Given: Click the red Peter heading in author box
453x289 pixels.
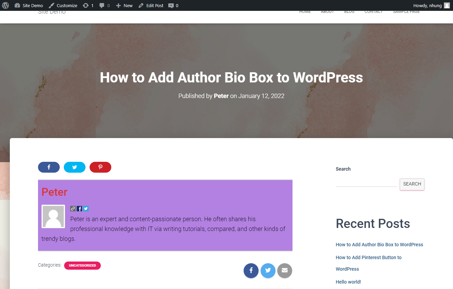Looking at the screenshot, I should (54, 192).
